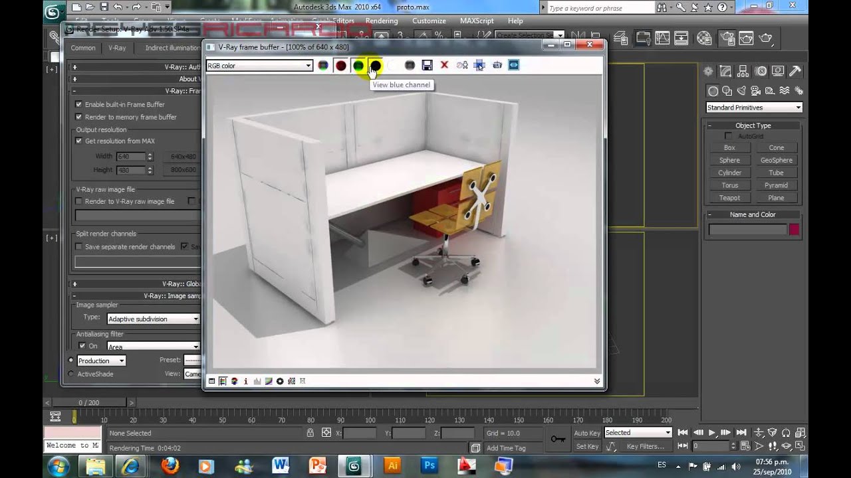Open the Utilities hammer panel tab
Image resolution: width=851 pixels, height=478 pixels.
[795, 72]
